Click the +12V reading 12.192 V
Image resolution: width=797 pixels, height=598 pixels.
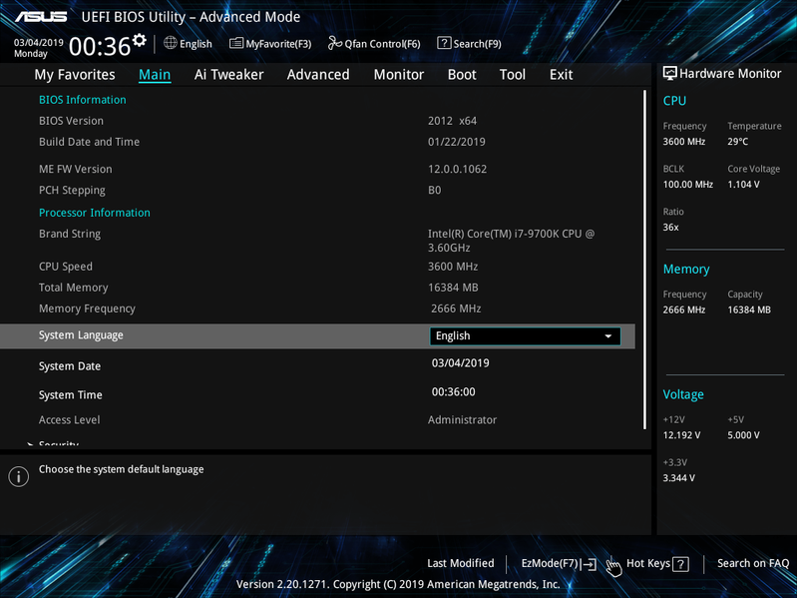click(x=681, y=435)
